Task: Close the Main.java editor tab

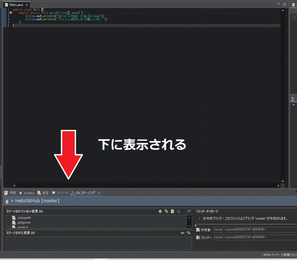Action: (x=27, y=5)
